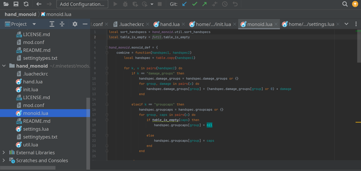Open the editor tabs more options menu

tap(356, 24)
